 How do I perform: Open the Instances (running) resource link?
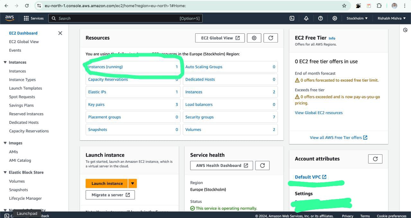point(105,67)
